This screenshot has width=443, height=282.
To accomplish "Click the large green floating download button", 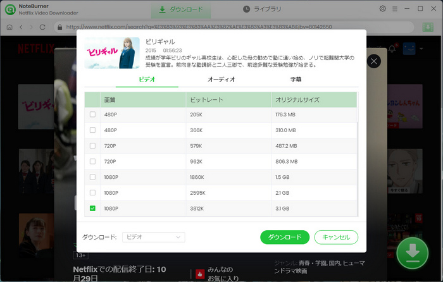I will click(x=413, y=253).
